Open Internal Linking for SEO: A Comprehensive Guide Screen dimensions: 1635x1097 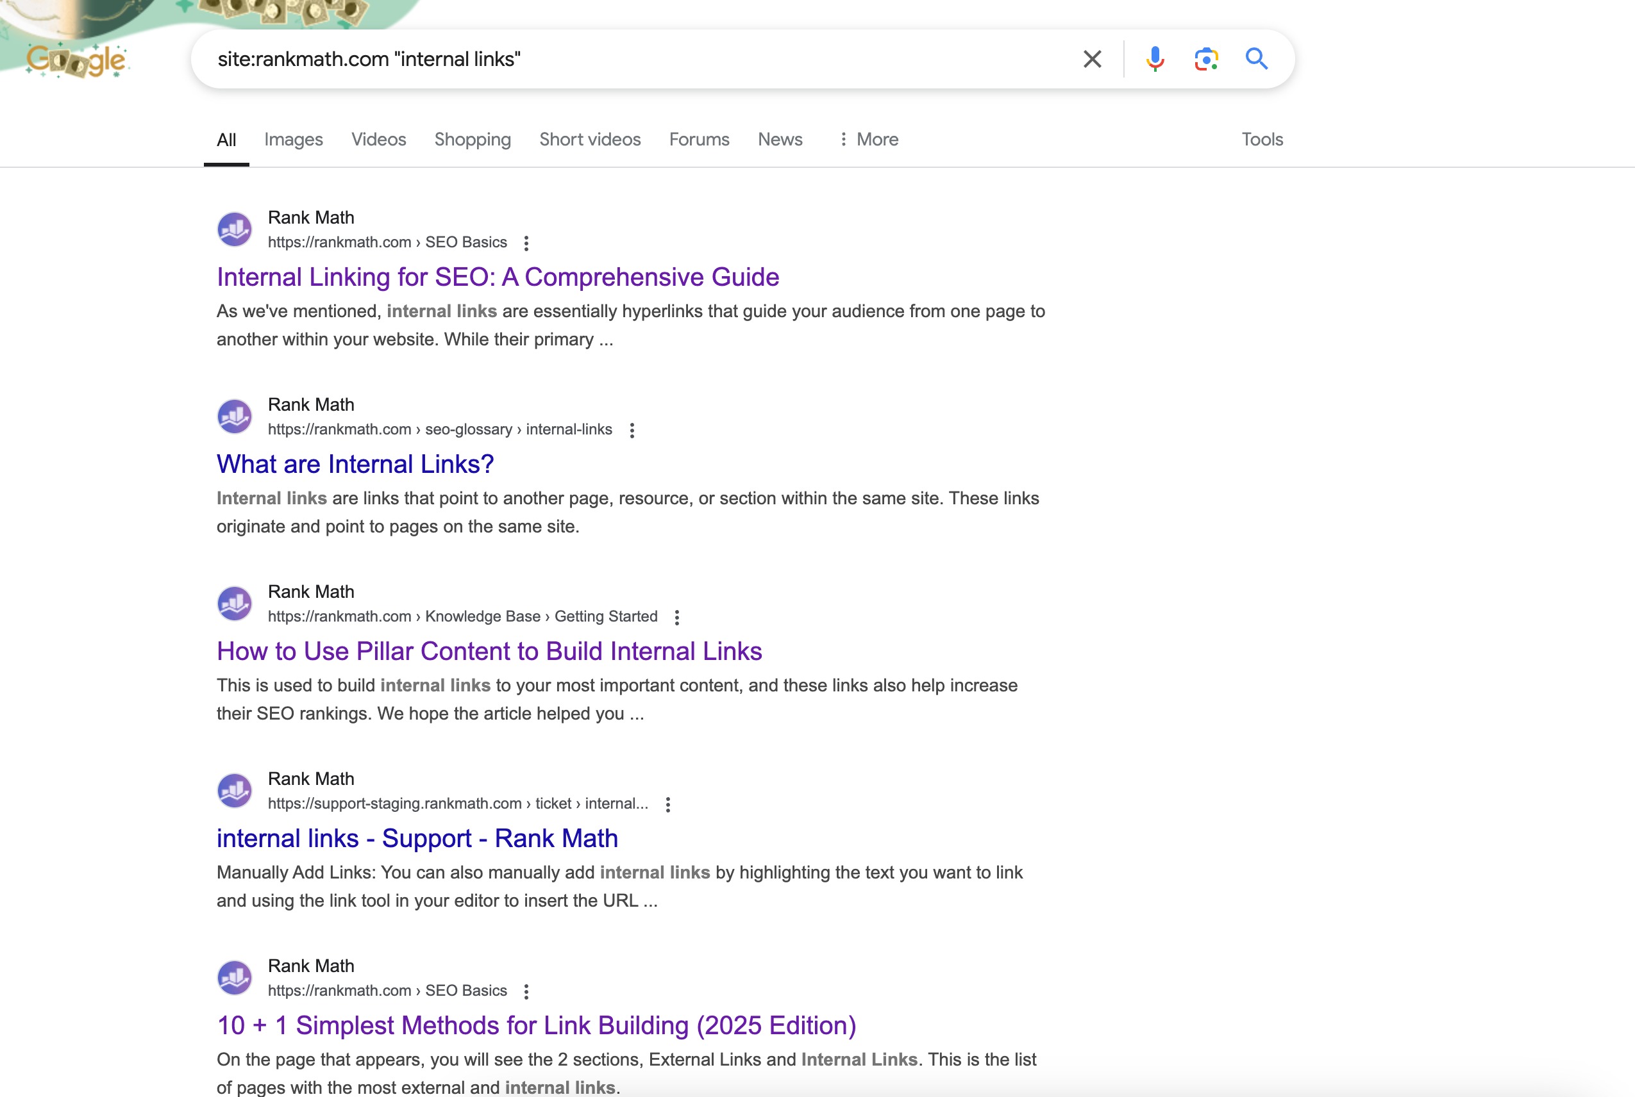(498, 277)
